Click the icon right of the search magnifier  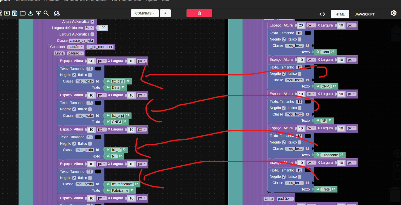pyautogui.click(x=57, y=13)
